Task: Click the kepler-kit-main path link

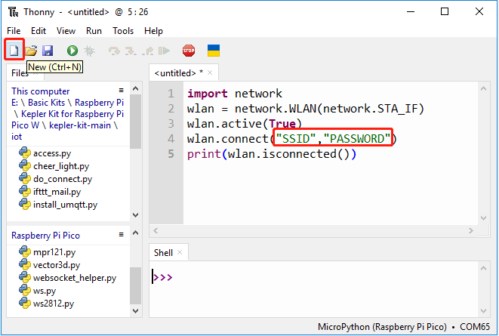Action: [79, 125]
